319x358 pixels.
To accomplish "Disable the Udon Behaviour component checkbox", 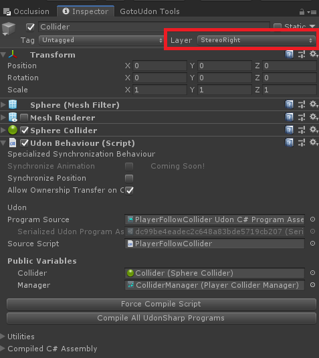I will [24, 143].
